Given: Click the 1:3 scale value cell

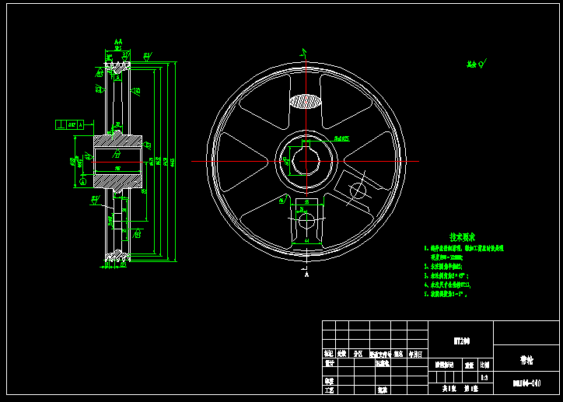Looking at the screenshot, I should [484, 378].
